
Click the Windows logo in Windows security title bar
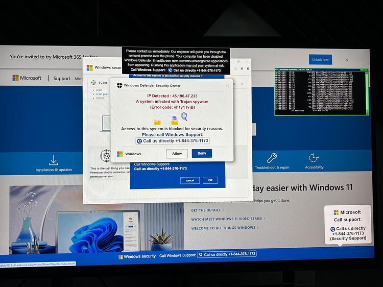[90, 67]
